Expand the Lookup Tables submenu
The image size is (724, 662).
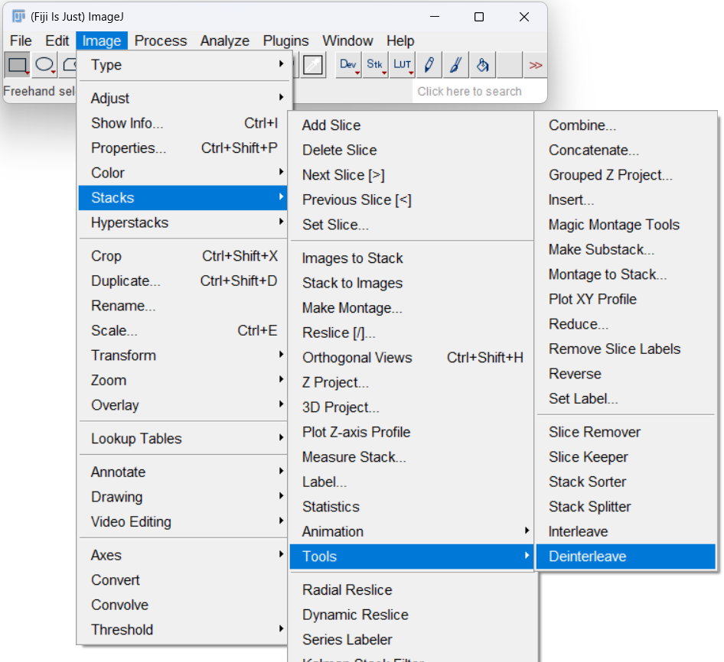pyautogui.click(x=184, y=438)
